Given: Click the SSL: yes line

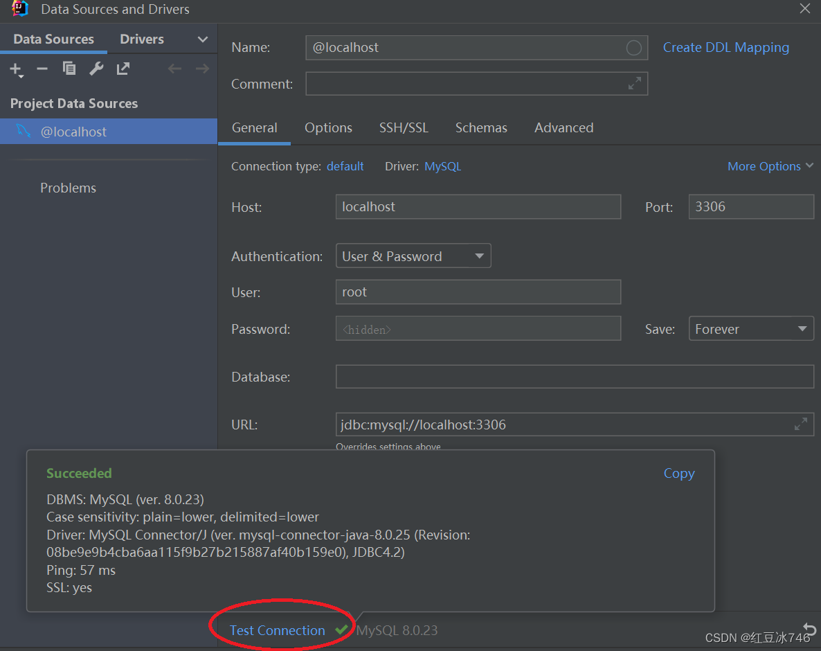Looking at the screenshot, I should pyautogui.click(x=69, y=587).
